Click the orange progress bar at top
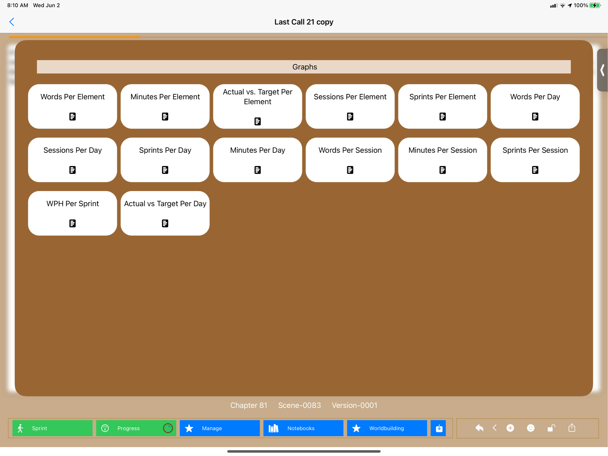The height and width of the screenshot is (456, 608). [75, 37]
